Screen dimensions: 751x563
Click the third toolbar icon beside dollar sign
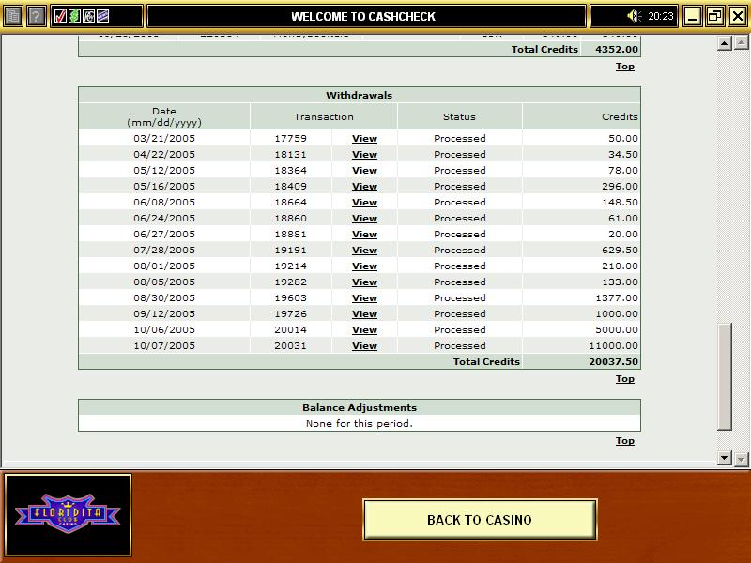point(88,16)
